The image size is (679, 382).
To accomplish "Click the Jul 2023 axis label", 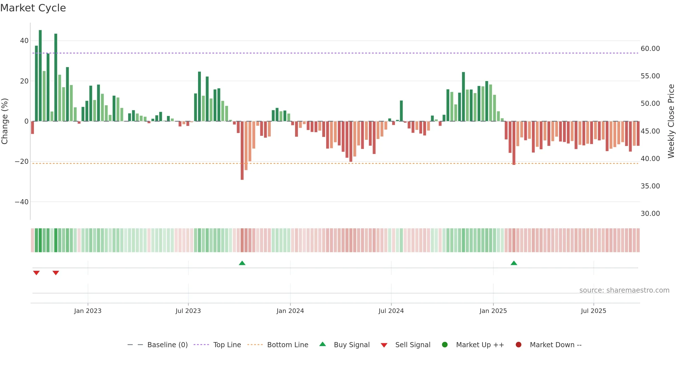I will (x=188, y=311).
